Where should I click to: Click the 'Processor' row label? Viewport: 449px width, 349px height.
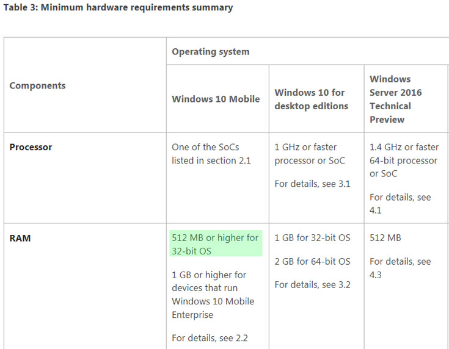point(31,147)
